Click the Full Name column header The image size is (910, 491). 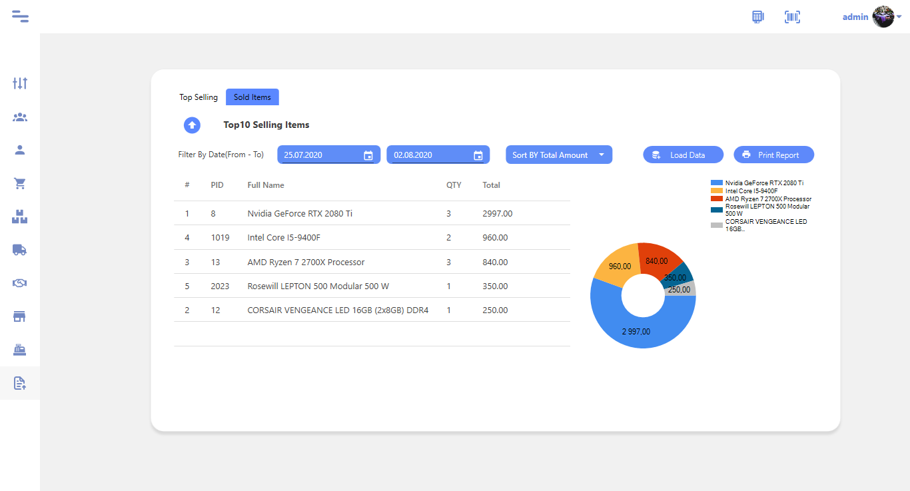(266, 185)
